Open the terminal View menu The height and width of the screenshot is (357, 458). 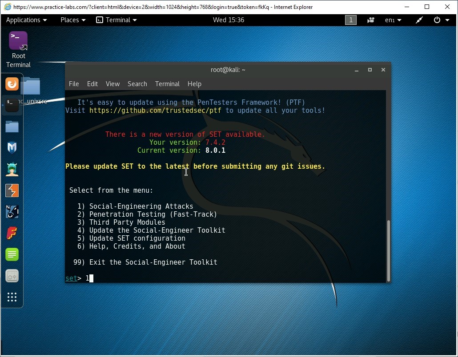pos(113,84)
